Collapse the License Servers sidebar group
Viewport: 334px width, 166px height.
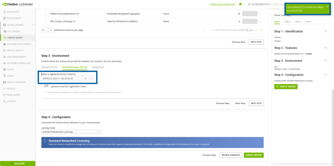click(x=33, y=25)
